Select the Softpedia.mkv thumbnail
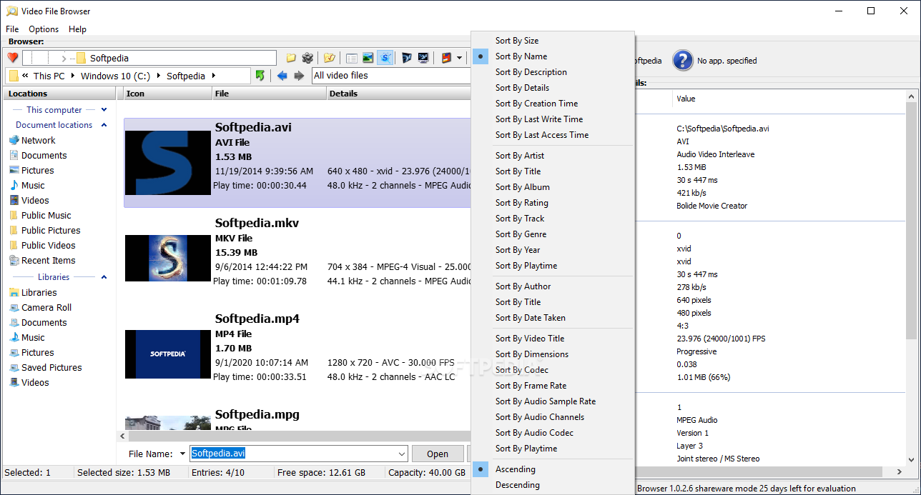 [x=167, y=258]
